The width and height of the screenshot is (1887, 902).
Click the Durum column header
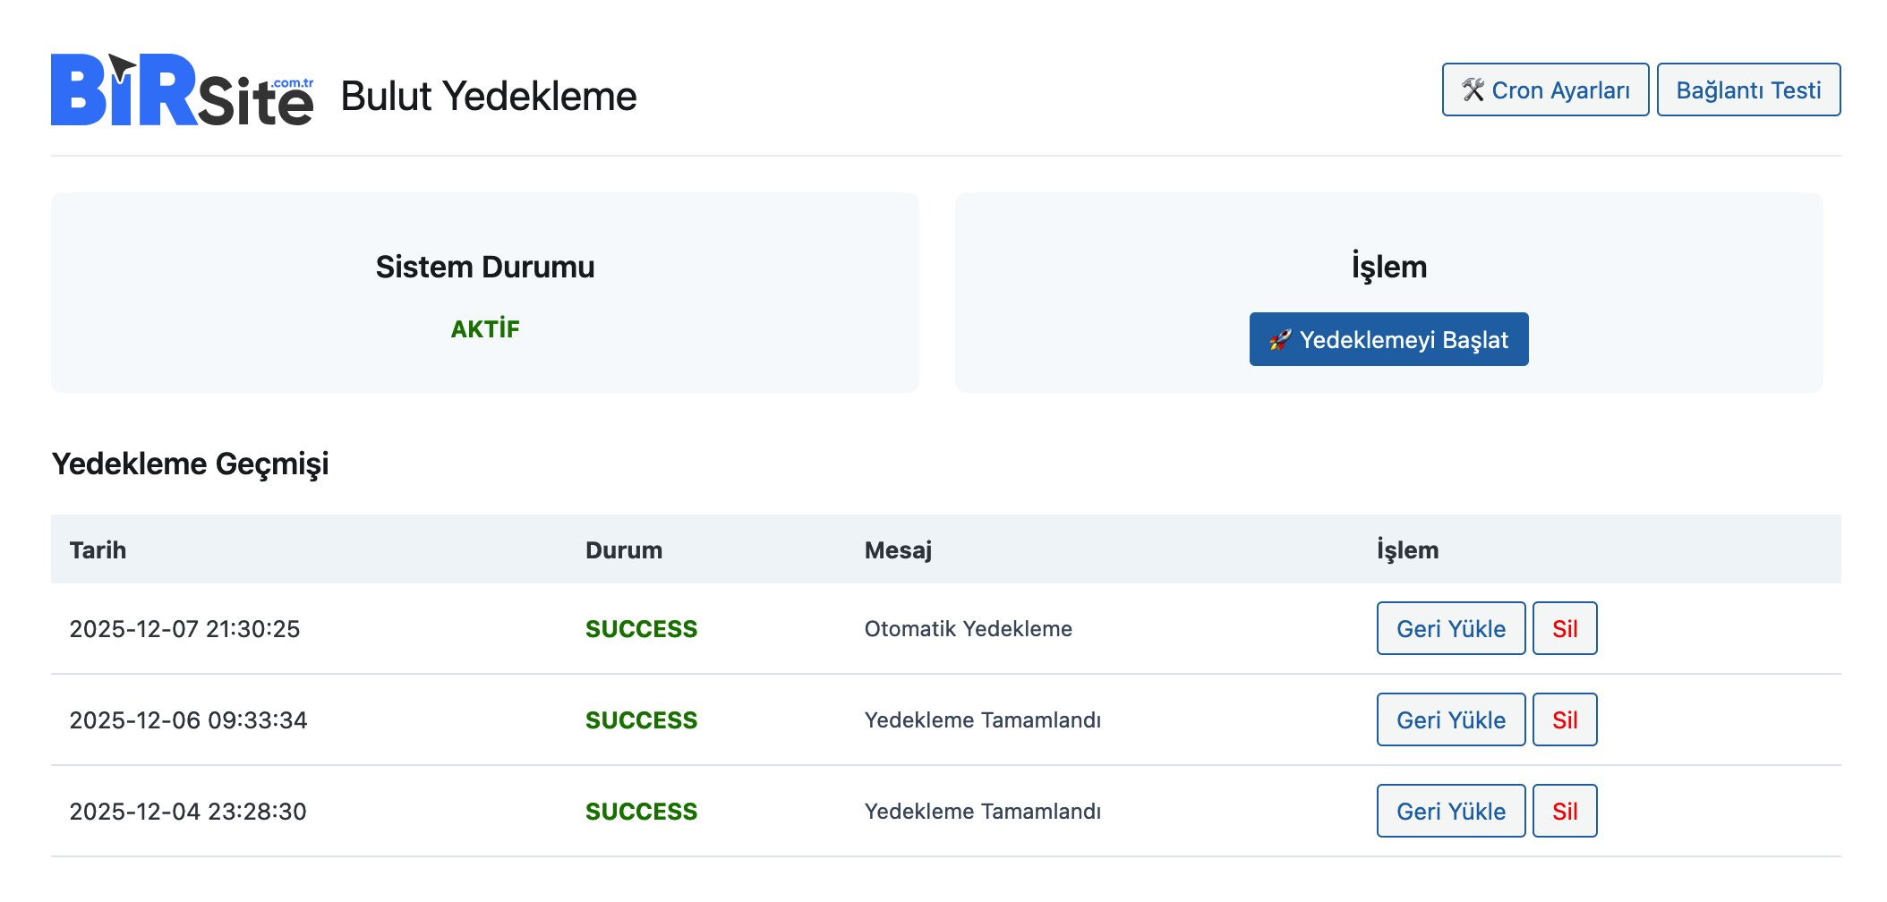(x=623, y=550)
